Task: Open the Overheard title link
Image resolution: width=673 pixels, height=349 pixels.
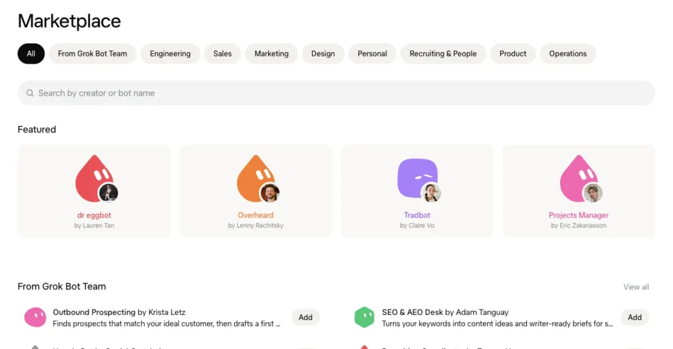Action: tap(256, 215)
